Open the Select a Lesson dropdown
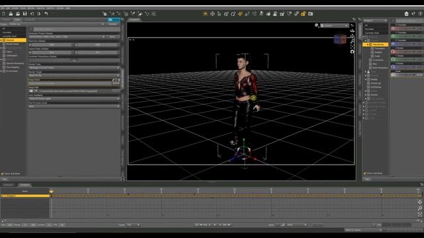This screenshot has width=424, height=238. 363,230
